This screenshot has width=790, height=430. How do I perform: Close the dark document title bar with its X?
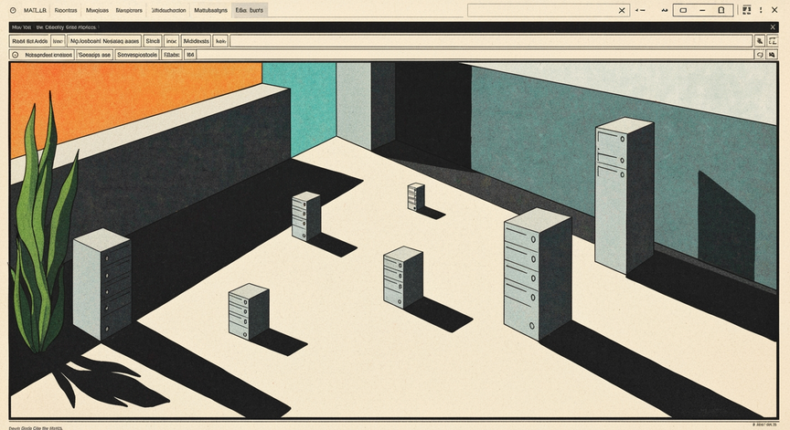tap(773, 27)
